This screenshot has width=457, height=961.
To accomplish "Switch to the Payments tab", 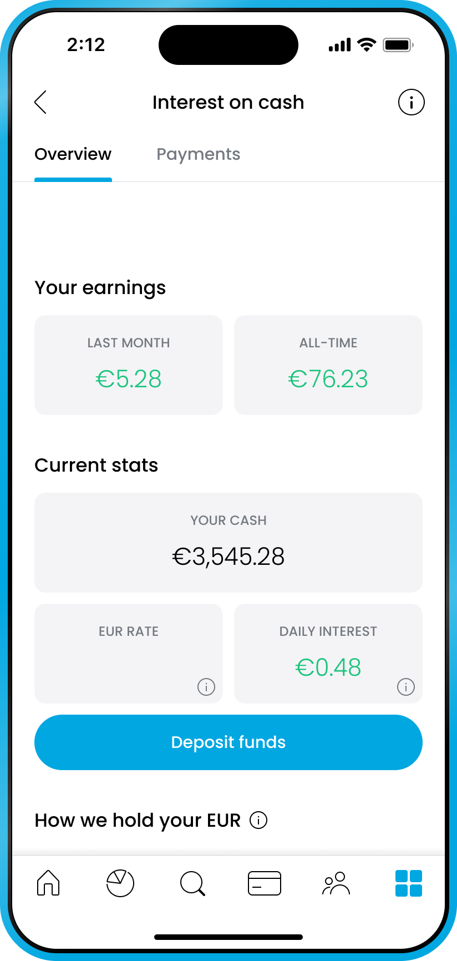I will [x=198, y=154].
